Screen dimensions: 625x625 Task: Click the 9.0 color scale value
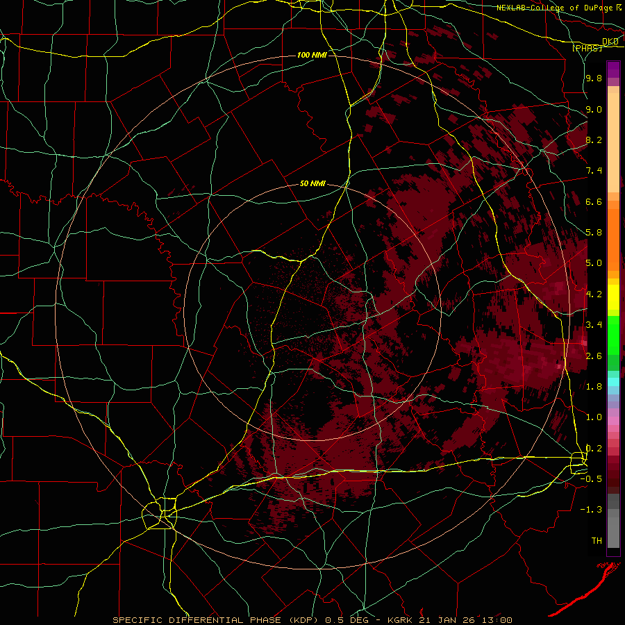pyautogui.click(x=594, y=109)
